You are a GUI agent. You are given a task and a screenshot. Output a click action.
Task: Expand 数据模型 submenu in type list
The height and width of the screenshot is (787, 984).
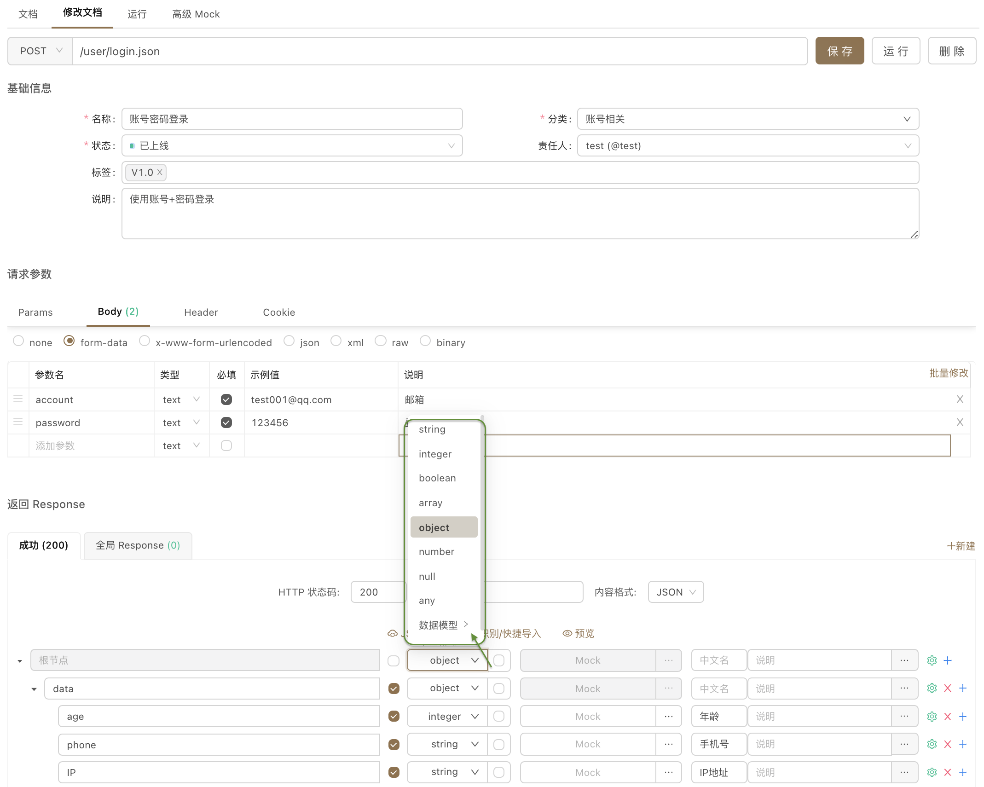click(444, 625)
